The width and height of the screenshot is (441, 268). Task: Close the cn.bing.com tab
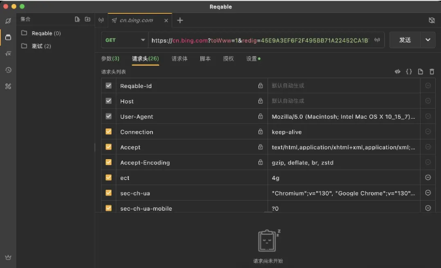coord(166,20)
